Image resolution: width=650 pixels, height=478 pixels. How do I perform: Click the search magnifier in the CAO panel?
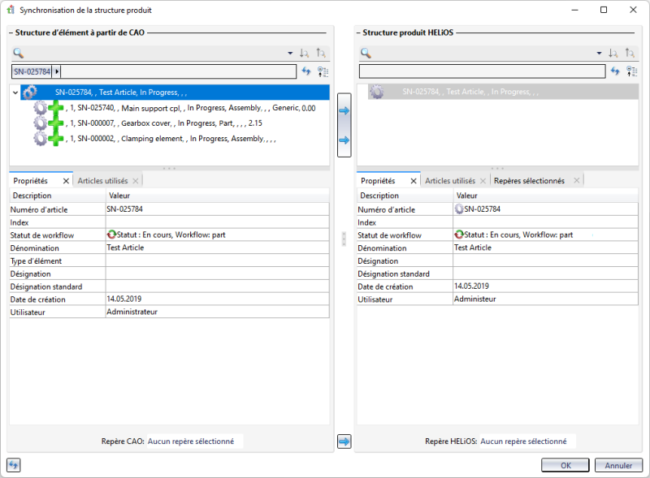pos(18,53)
